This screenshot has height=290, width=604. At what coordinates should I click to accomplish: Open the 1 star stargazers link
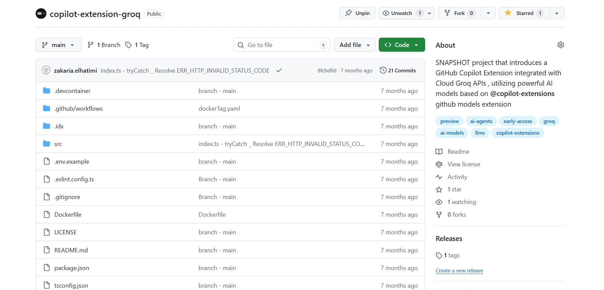coord(455,189)
